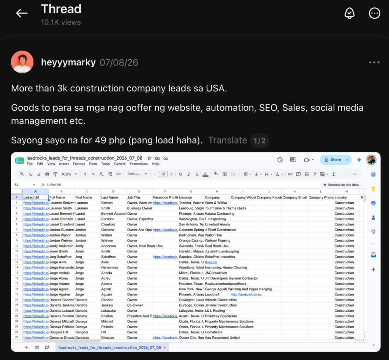Screen dimensions: 389x360
Task: Redo the last action
Action: point(39,174)
